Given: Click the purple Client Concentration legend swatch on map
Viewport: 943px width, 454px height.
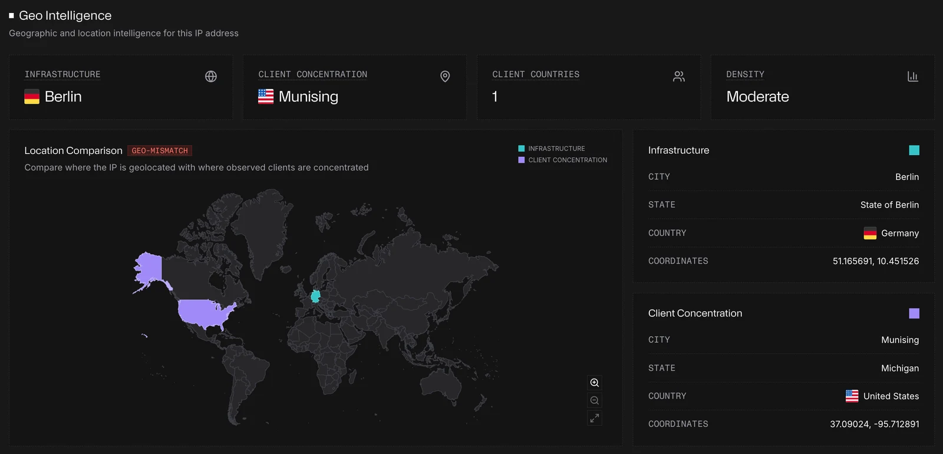Looking at the screenshot, I should pyautogui.click(x=521, y=160).
